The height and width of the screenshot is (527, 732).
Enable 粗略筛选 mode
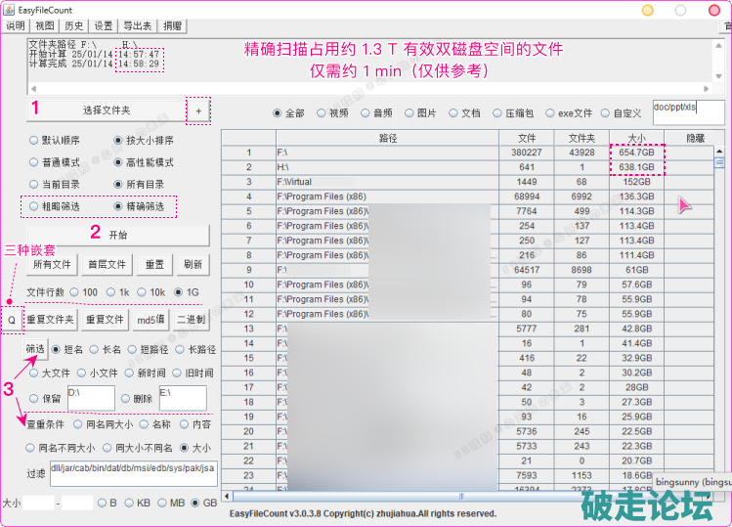point(35,206)
